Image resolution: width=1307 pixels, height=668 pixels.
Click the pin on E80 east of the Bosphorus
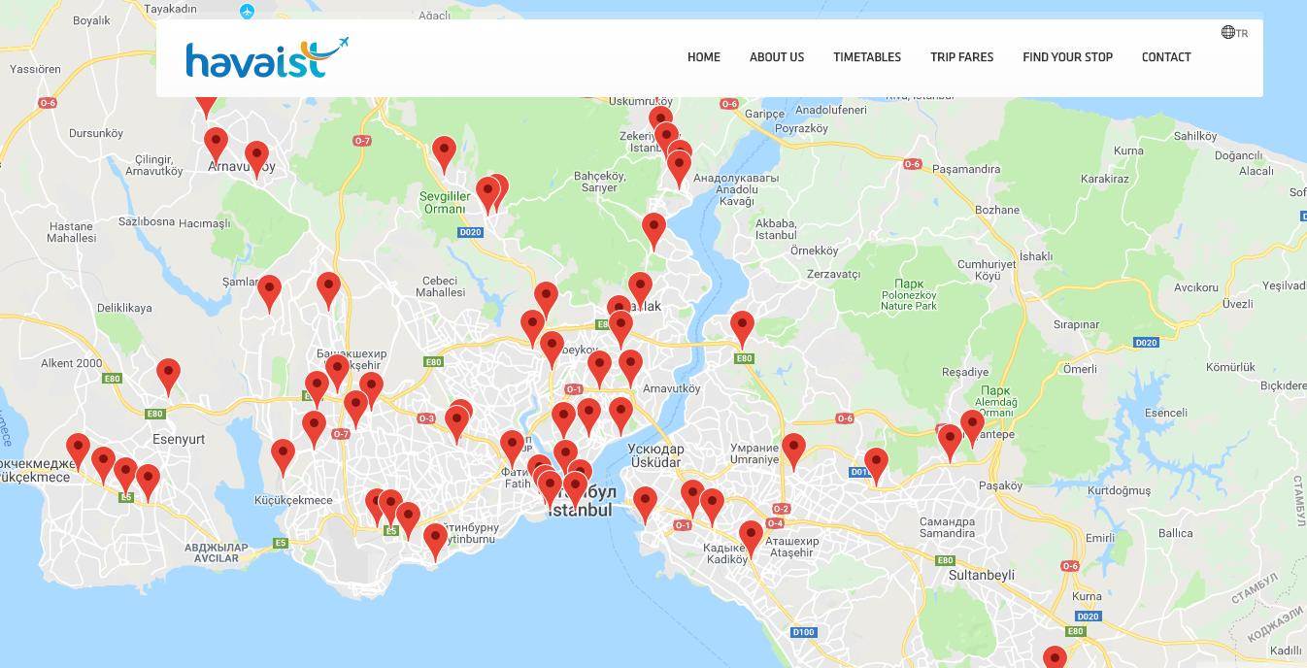pos(742,327)
